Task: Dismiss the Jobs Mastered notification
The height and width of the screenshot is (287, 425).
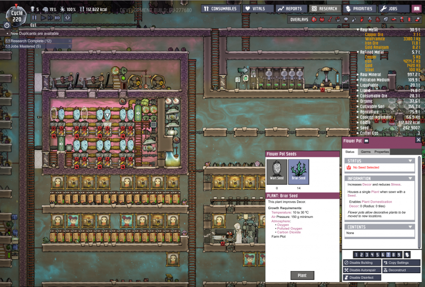Action: 70,46
